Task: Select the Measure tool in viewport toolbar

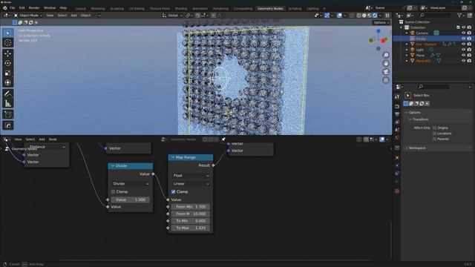Action: coord(8,104)
